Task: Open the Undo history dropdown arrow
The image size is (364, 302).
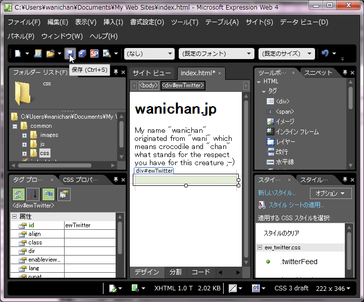Action: 334,54
